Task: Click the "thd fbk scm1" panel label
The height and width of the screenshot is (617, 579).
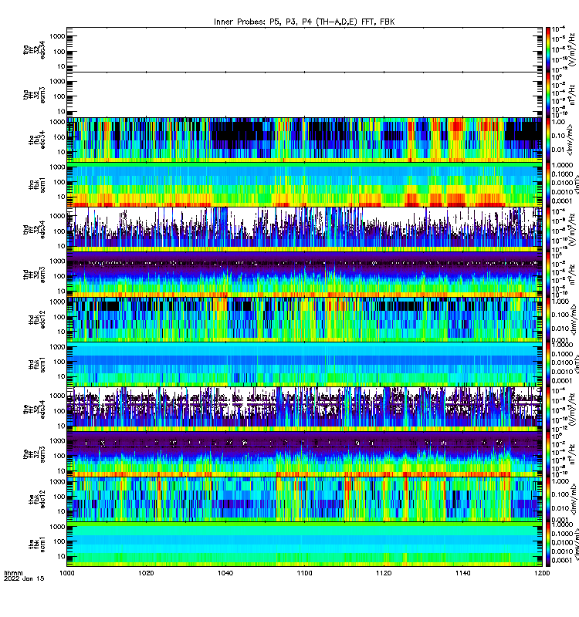Action: click(x=37, y=365)
